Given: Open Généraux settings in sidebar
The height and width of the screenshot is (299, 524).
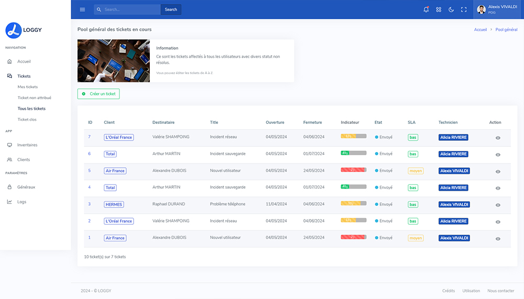Looking at the screenshot, I should 26,187.
